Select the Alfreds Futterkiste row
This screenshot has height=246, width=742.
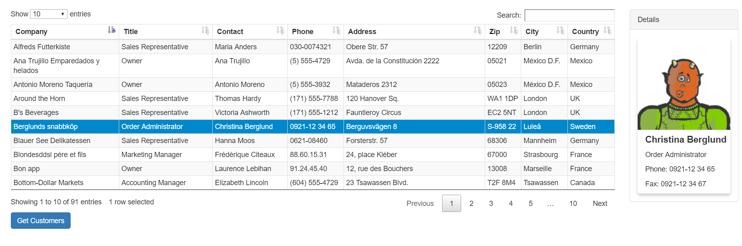click(x=42, y=47)
